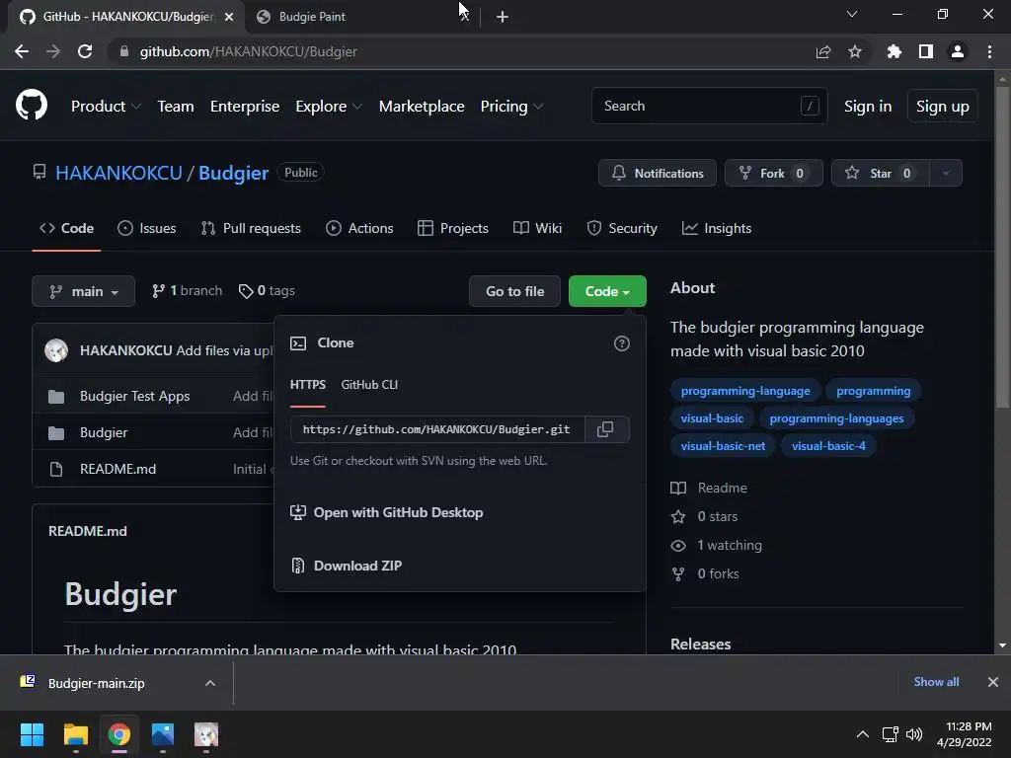Toggle the Chrome side panel icon
Image resolution: width=1011 pixels, height=758 pixels.
pyautogui.click(x=926, y=51)
